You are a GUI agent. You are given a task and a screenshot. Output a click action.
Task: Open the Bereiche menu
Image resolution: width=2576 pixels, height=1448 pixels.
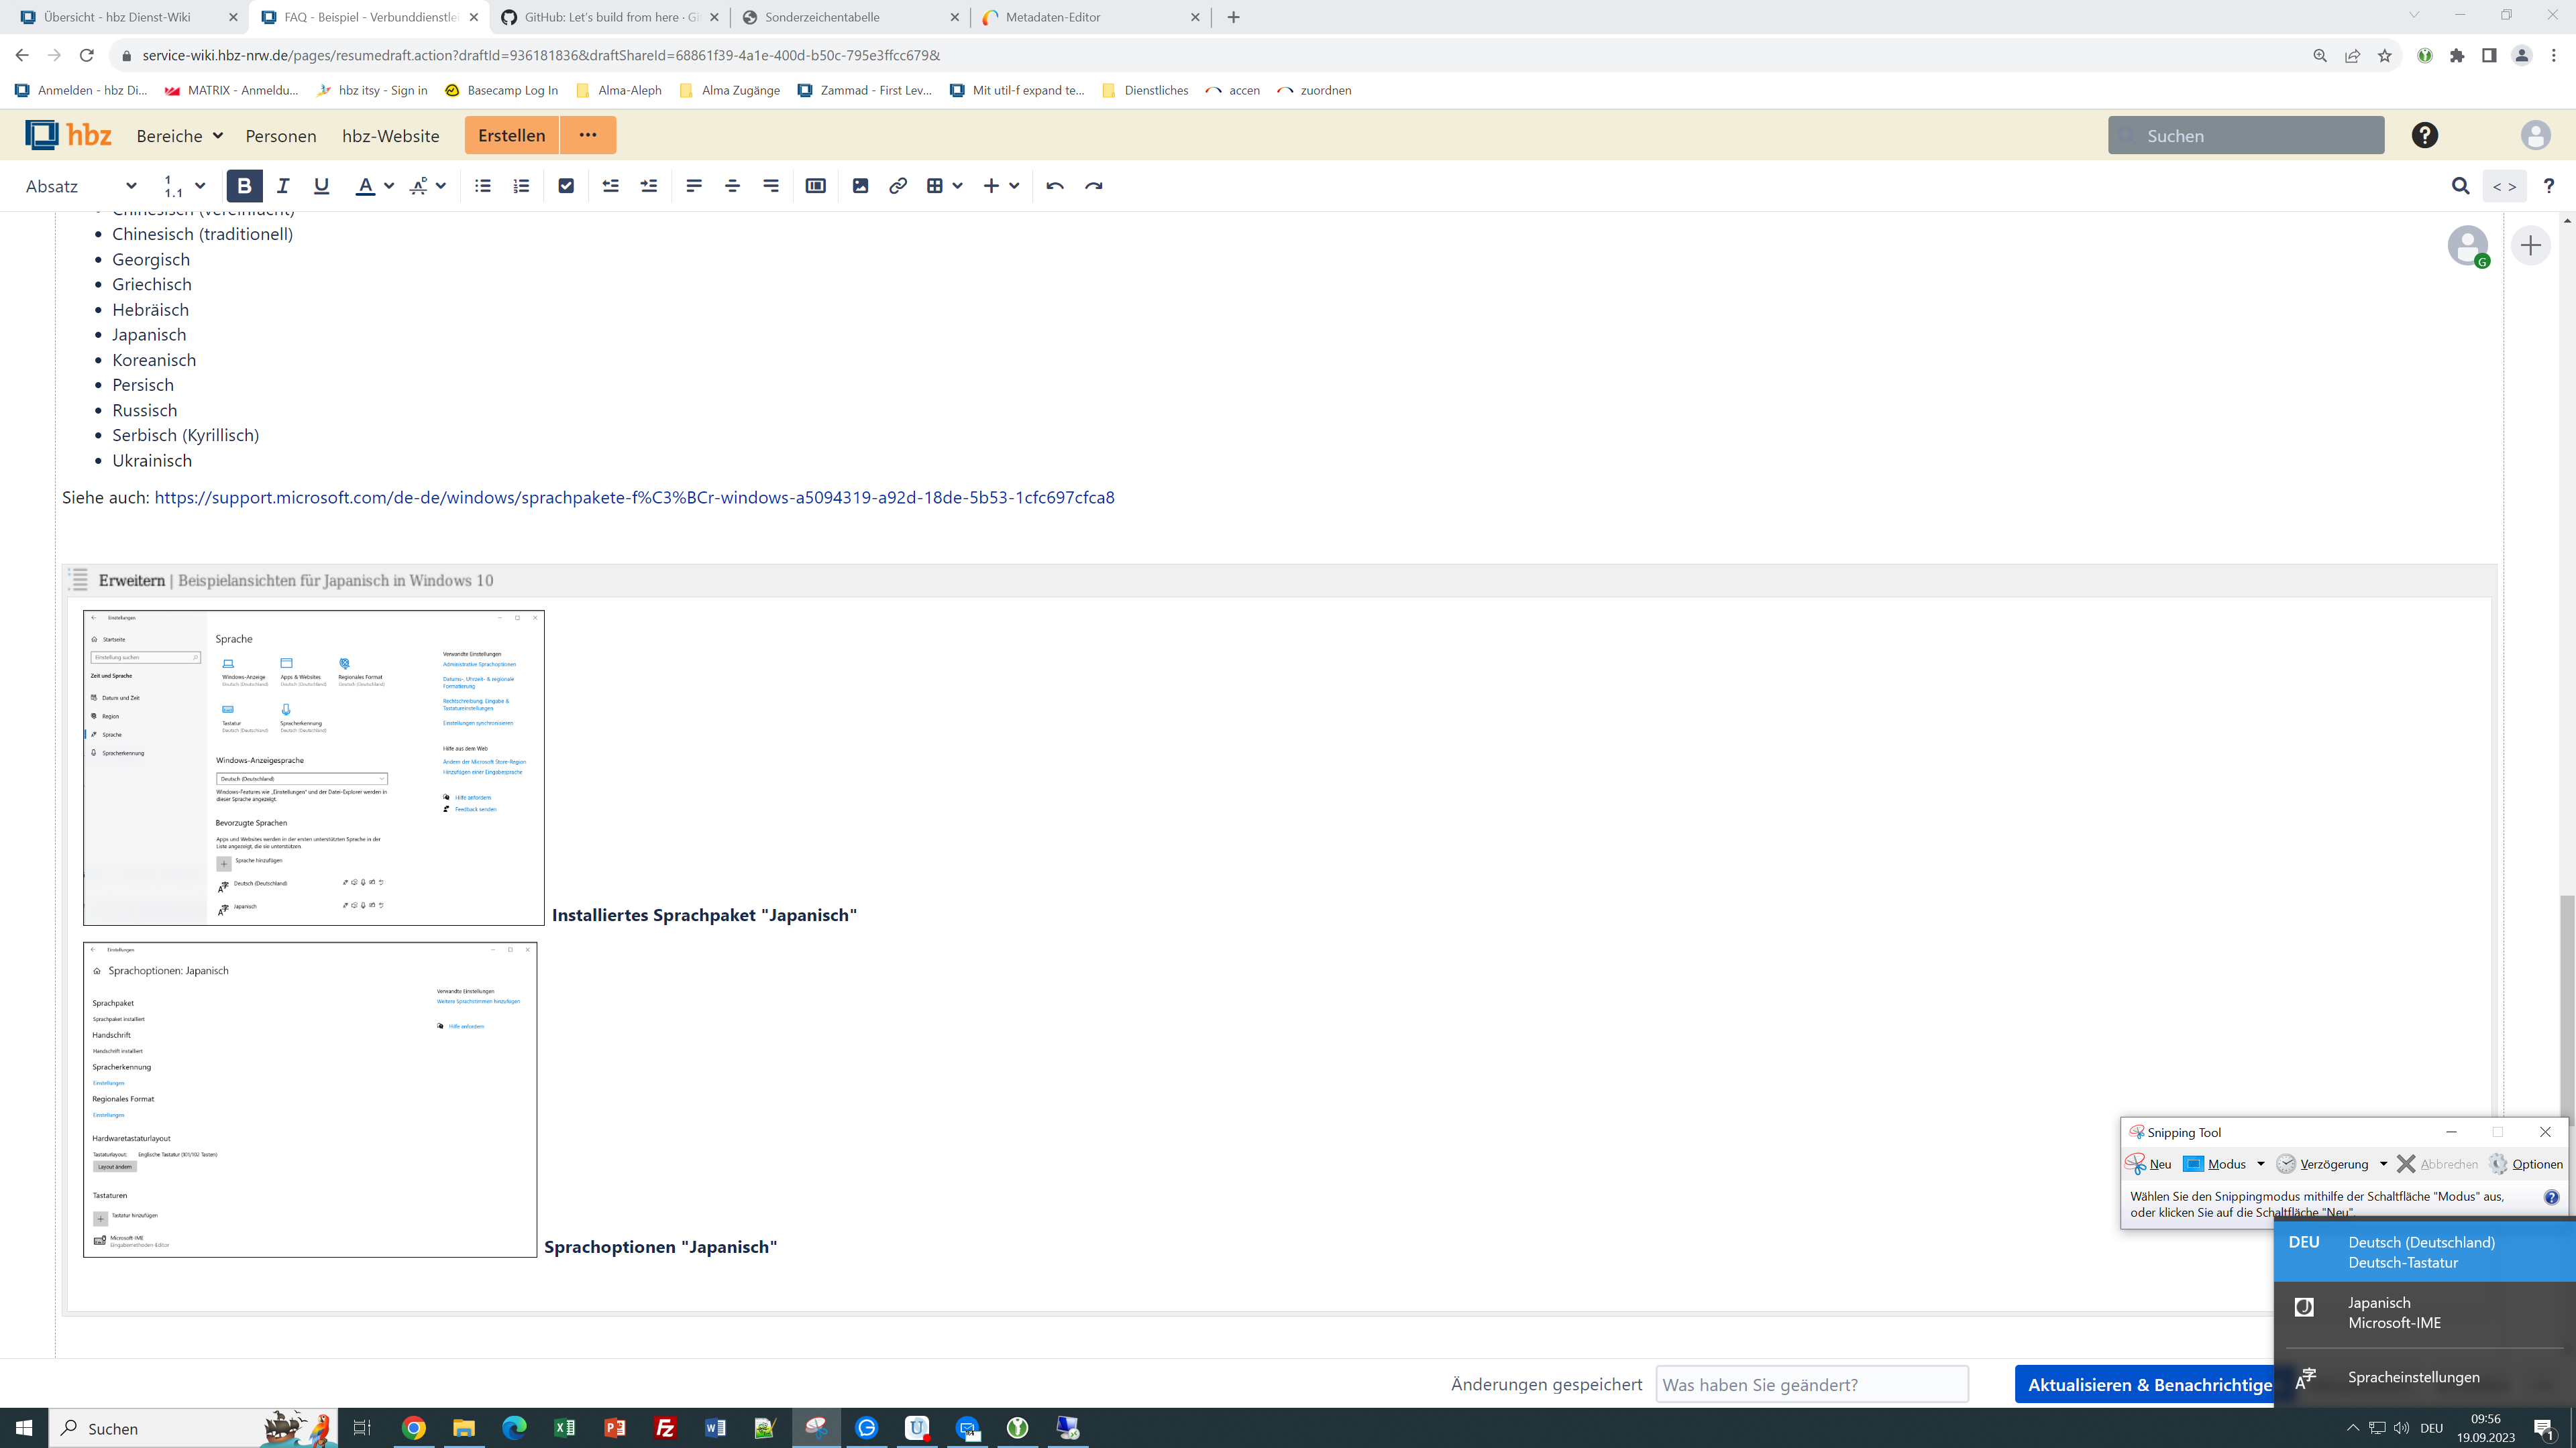[x=179, y=136]
